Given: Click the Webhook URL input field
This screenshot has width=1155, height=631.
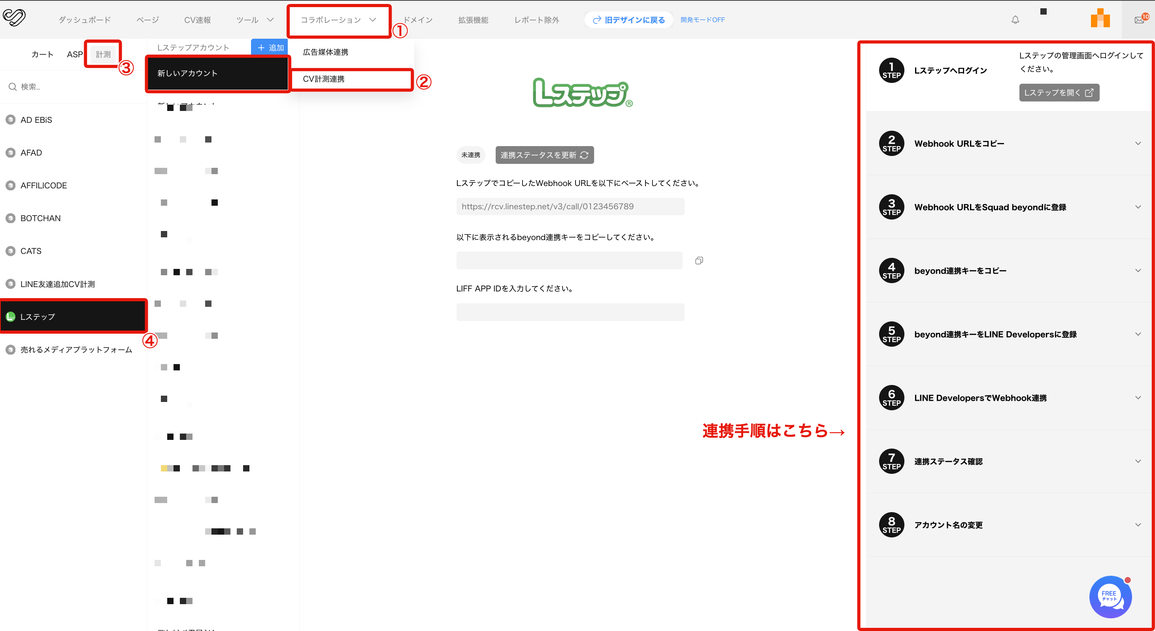Looking at the screenshot, I should point(570,207).
